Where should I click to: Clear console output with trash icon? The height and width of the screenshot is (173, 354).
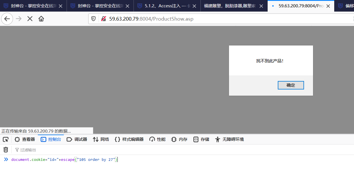6,150
